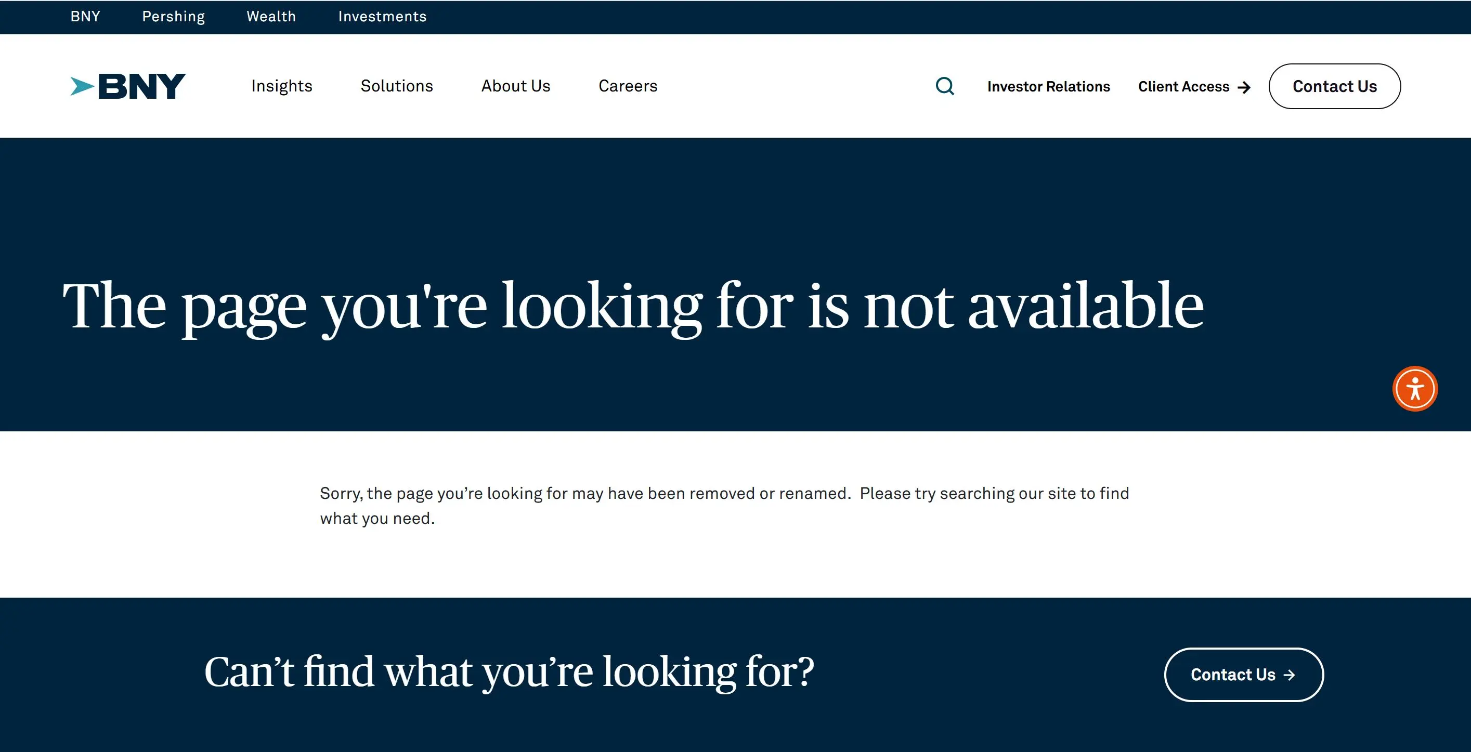Screen dimensions: 1471x752
Task: Visit the Investor Relations link
Action: (1048, 87)
